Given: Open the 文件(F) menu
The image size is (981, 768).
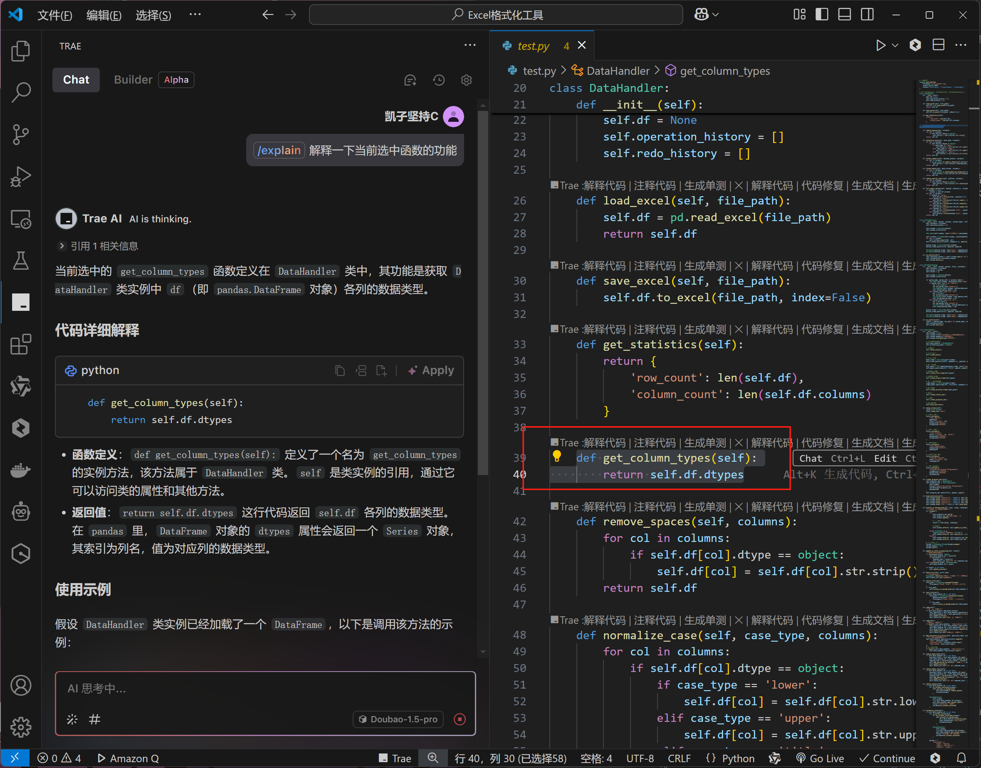Looking at the screenshot, I should tap(54, 15).
